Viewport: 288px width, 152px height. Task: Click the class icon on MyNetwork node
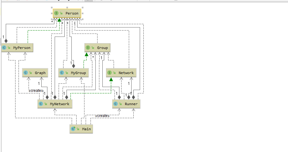click(41, 104)
